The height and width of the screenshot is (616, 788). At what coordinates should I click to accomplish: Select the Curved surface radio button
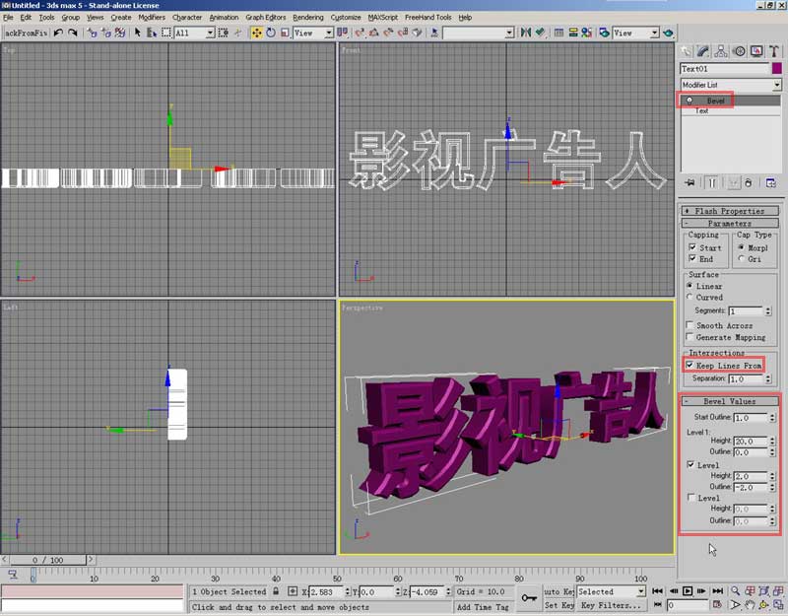pyautogui.click(x=690, y=297)
